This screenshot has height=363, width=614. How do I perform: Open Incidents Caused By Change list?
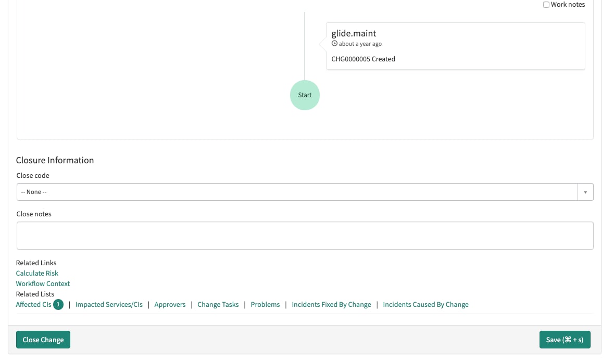click(x=425, y=304)
